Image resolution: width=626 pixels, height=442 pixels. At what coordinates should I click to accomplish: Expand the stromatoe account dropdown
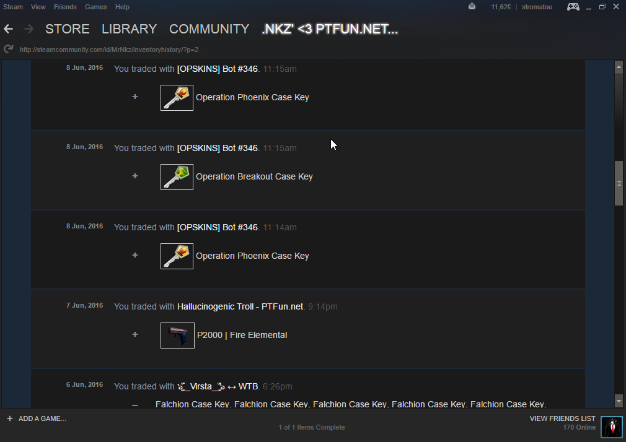pyautogui.click(x=536, y=7)
